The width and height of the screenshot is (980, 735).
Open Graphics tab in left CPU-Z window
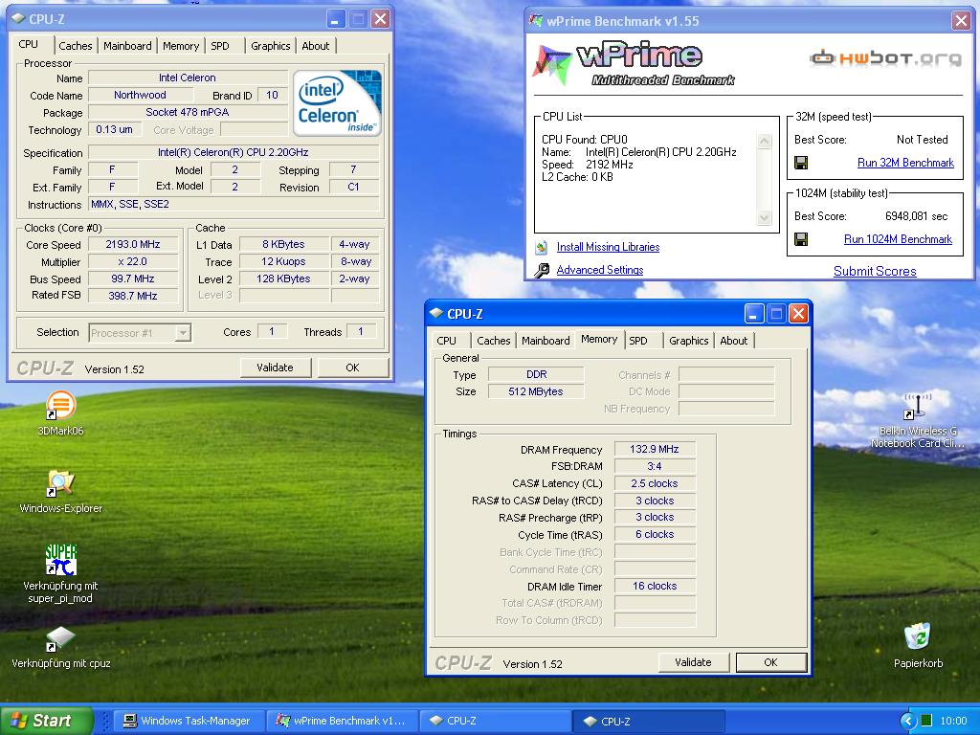point(270,46)
